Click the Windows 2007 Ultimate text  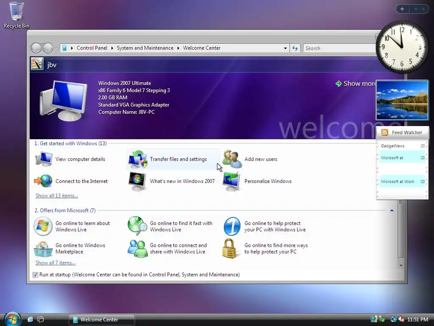[x=125, y=83]
